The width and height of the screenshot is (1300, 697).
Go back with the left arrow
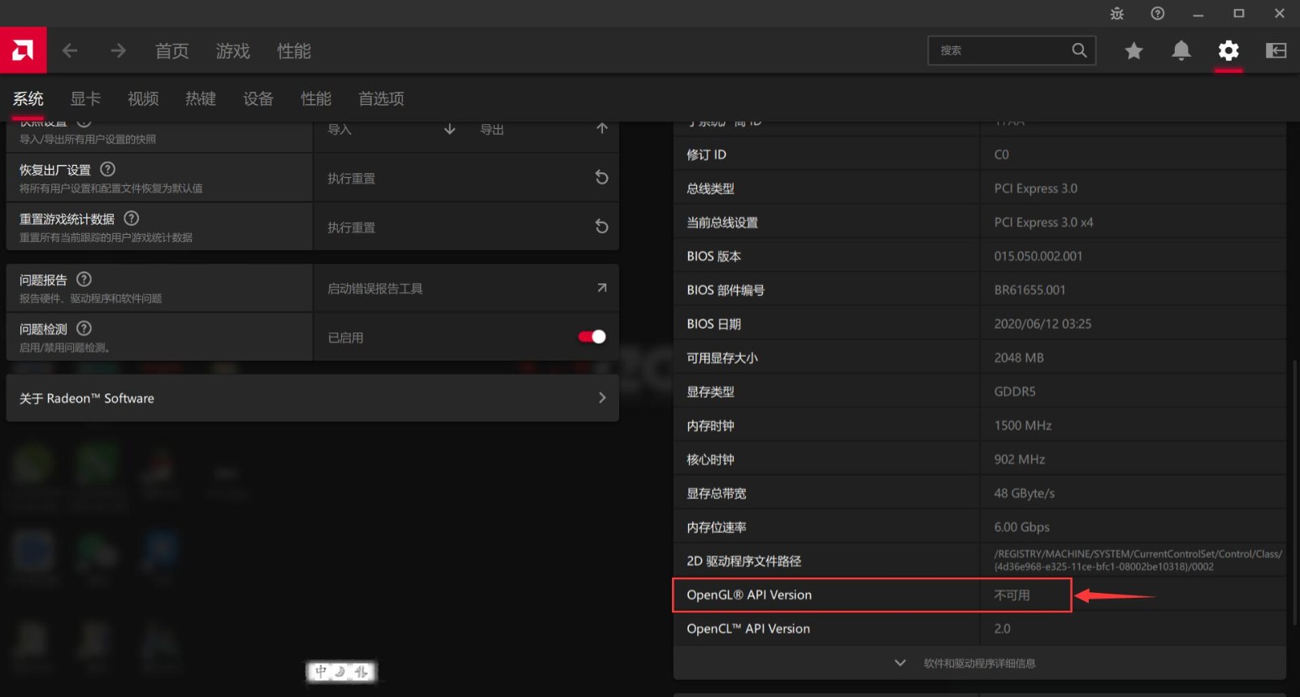[70, 50]
